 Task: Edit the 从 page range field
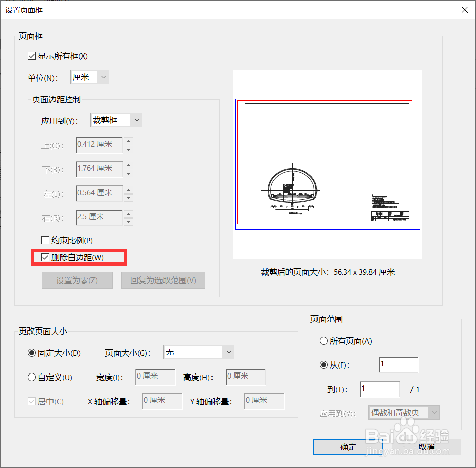point(398,364)
